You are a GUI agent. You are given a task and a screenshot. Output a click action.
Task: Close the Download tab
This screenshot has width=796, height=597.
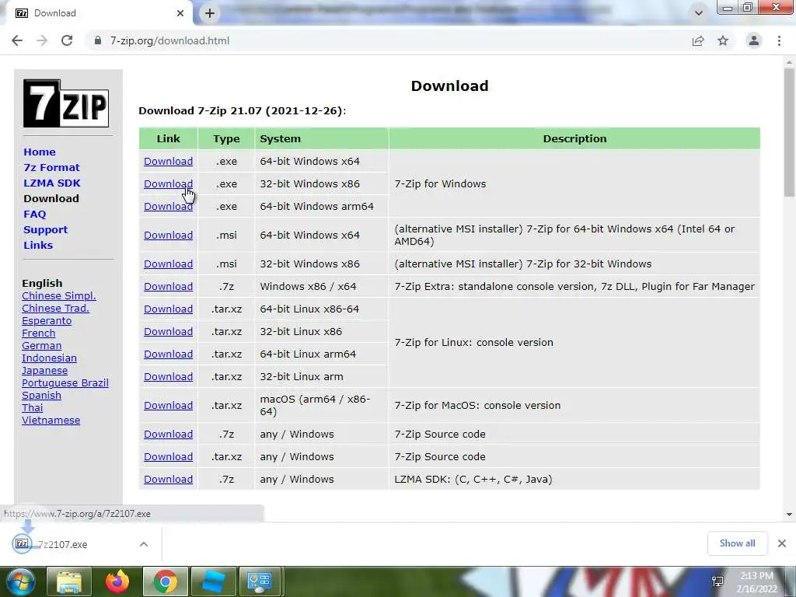180,13
